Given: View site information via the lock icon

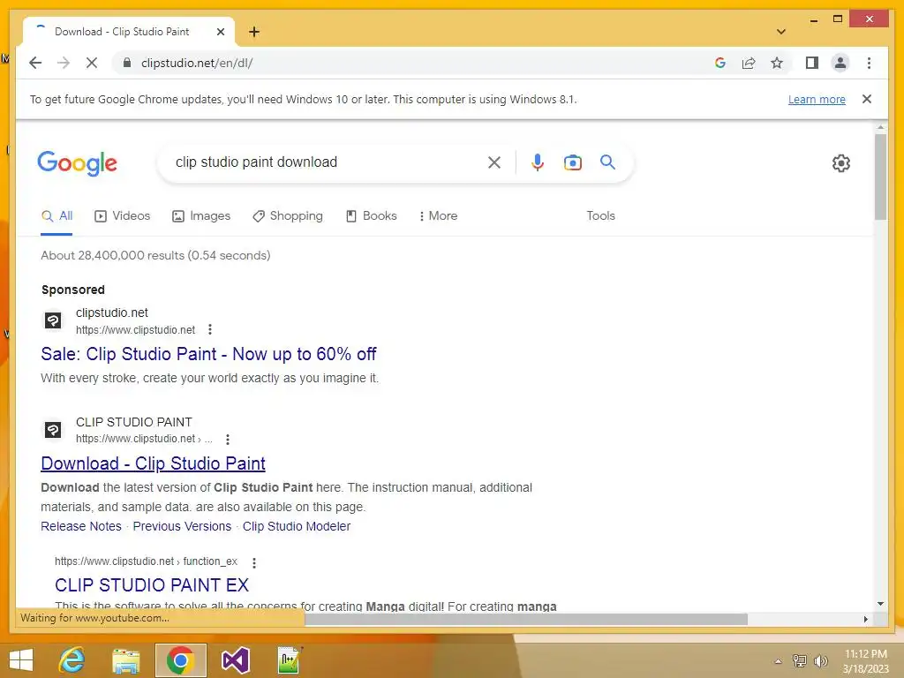Looking at the screenshot, I should [x=127, y=63].
